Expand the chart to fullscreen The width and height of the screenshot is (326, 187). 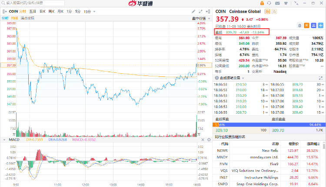[201, 11]
